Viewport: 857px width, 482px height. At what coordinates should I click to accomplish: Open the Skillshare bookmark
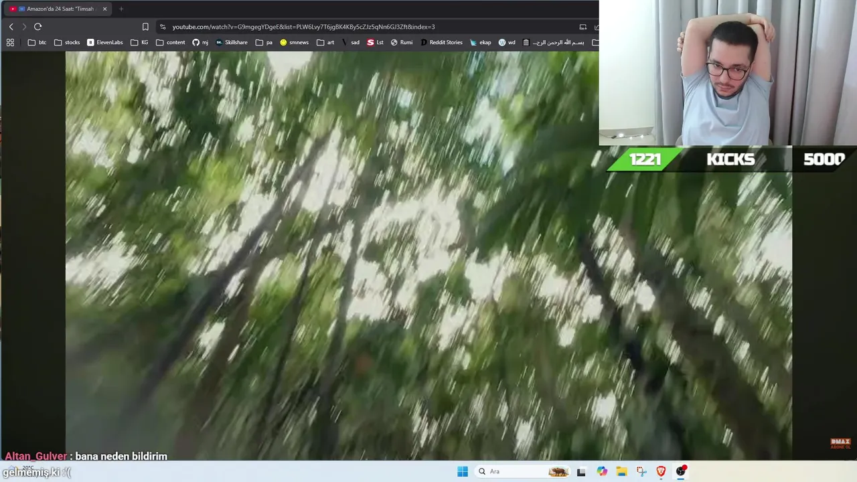click(x=232, y=42)
